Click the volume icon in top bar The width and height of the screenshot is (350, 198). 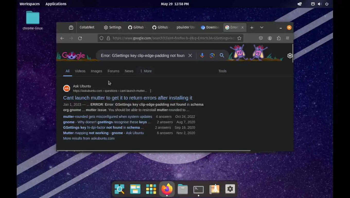[320, 4]
